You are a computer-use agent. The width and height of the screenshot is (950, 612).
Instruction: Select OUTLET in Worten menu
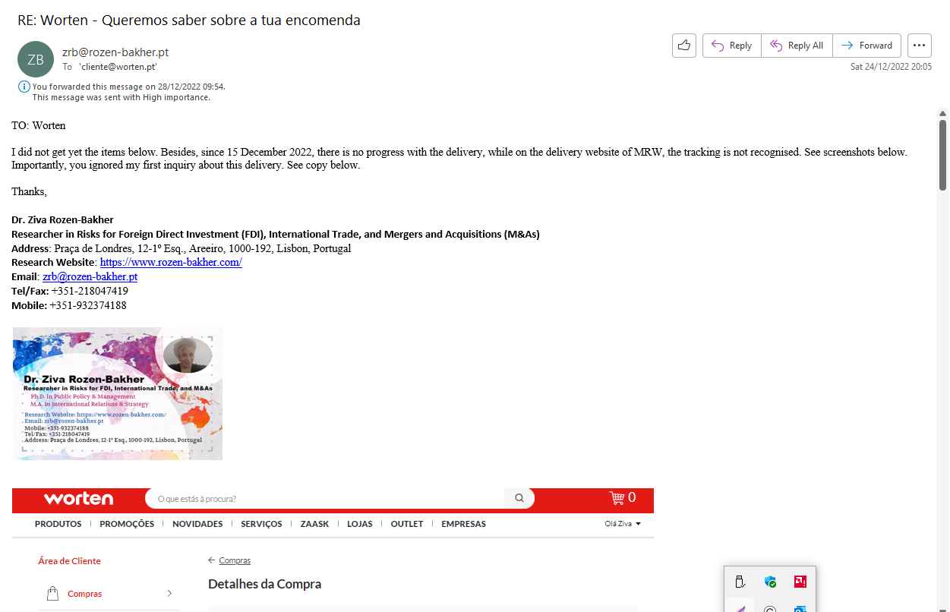tap(407, 524)
